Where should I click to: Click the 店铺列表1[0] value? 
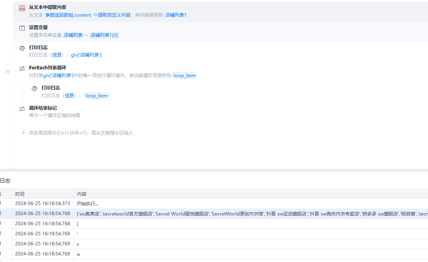[104, 35]
